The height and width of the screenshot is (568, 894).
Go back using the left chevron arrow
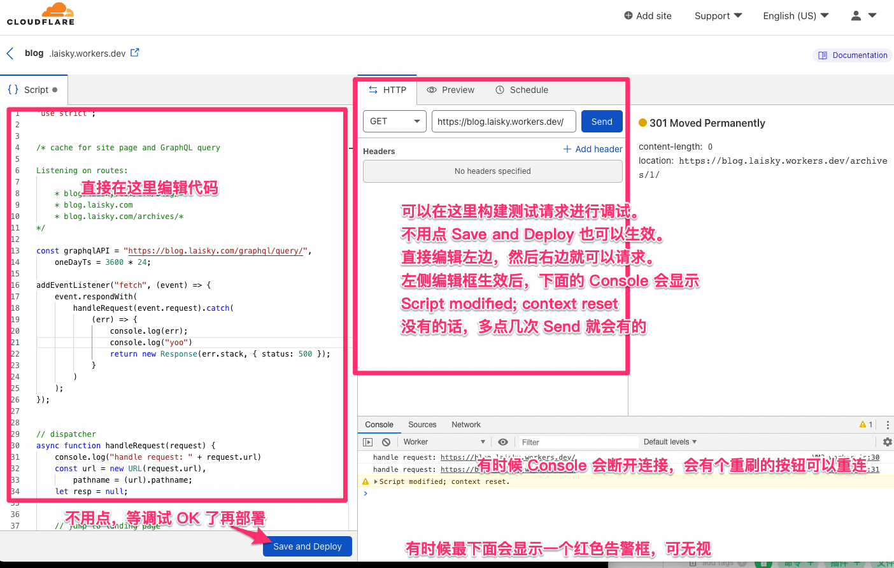(10, 53)
